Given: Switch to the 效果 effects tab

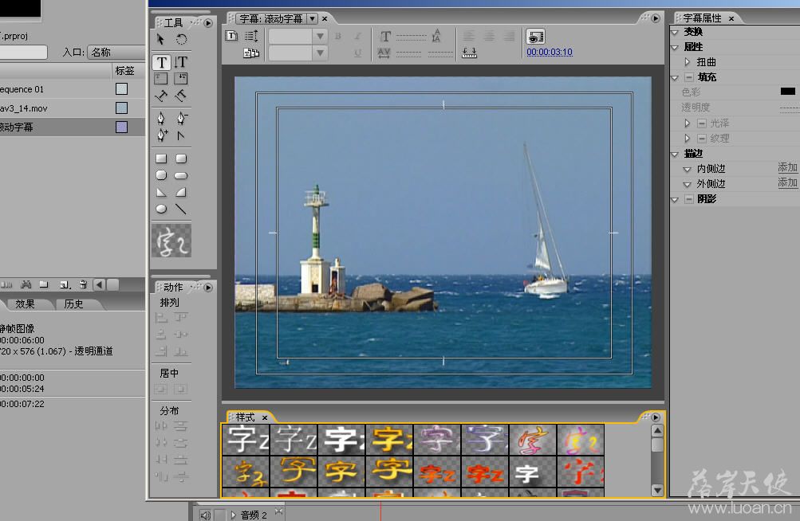Looking at the screenshot, I should pyautogui.click(x=25, y=304).
